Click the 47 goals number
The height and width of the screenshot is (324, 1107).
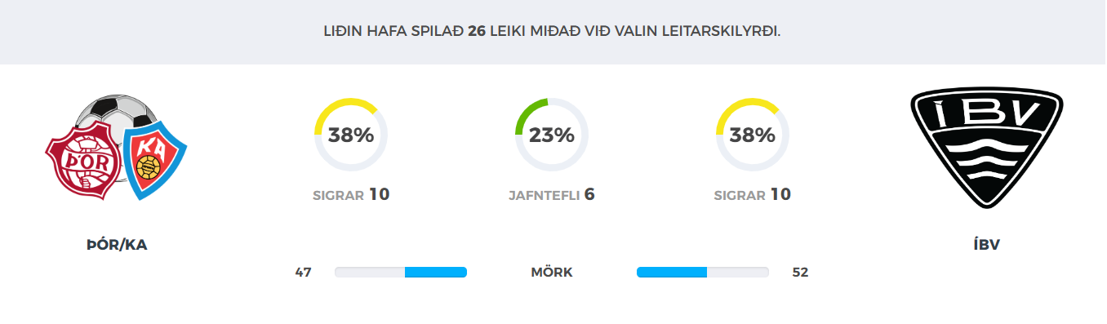[304, 273]
